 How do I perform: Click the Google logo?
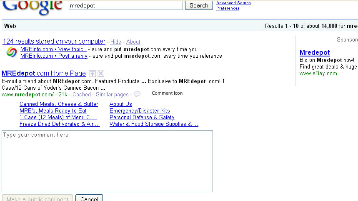[x=33, y=7]
